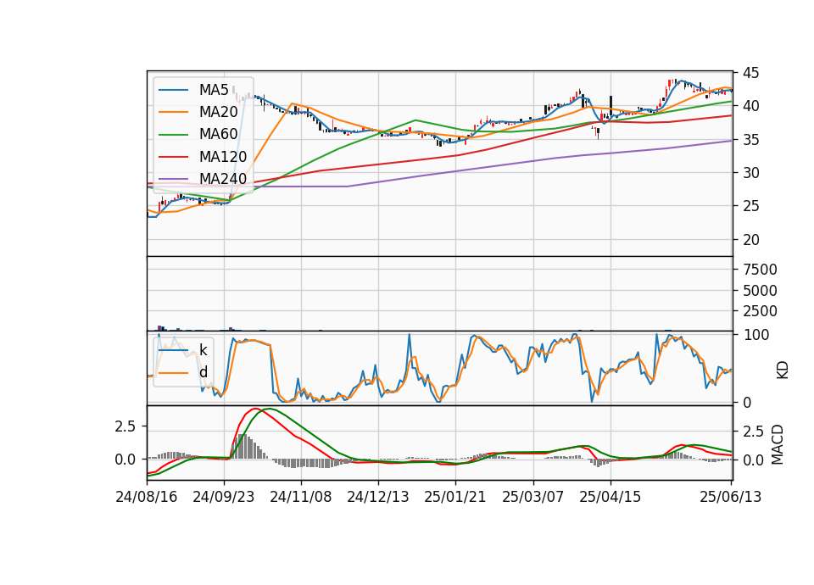Viewport: 814px width, 585px height.
Task: Click the red MA120 legend line sample
Action: pos(174,157)
